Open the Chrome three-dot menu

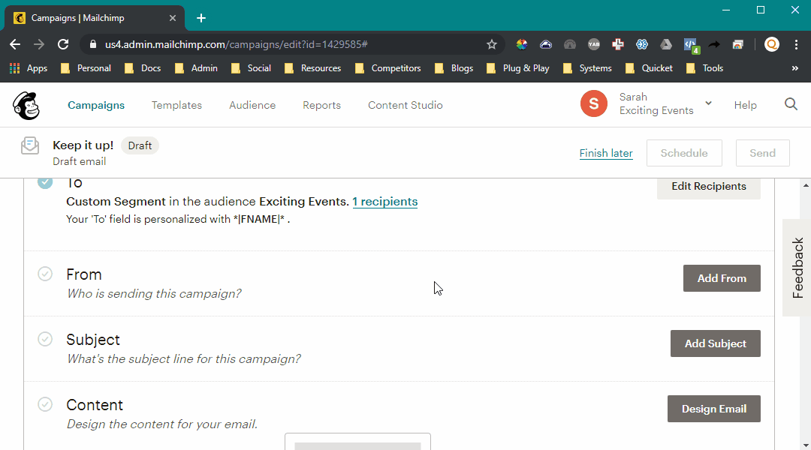pos(796,44)
